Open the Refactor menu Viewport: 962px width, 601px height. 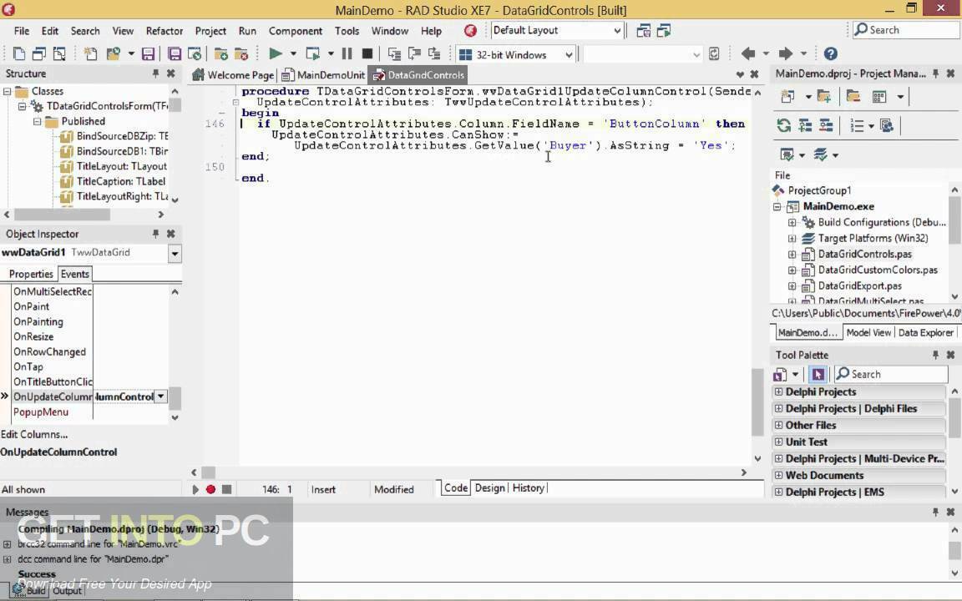(165, 31)
